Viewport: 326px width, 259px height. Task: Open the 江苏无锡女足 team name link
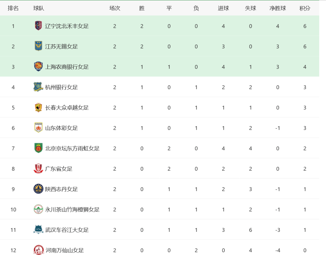(x=61, y=47)
